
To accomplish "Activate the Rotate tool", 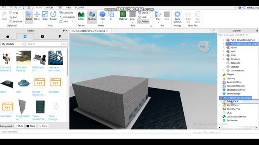I will pyautogui.click(x=53, y=16).
